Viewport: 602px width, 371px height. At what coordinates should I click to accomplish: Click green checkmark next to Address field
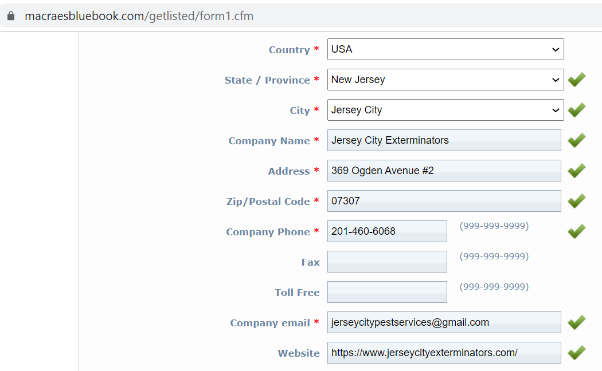point(577,171)
